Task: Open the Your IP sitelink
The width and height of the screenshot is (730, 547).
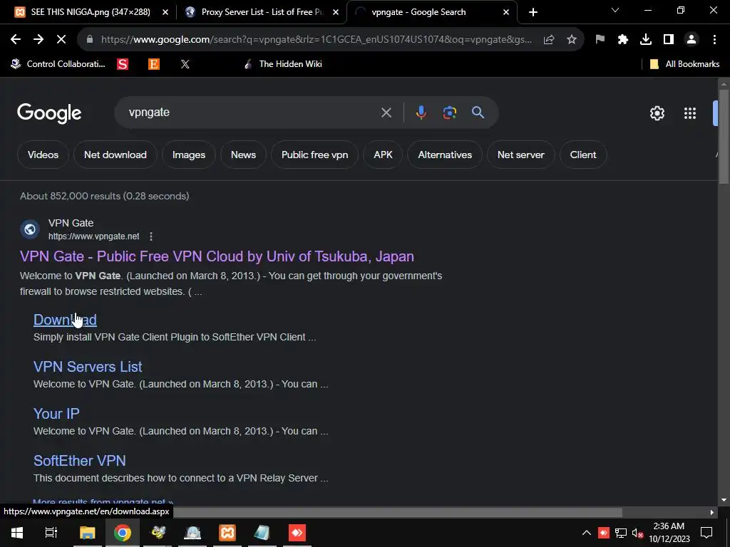Action: [x=56, y=414]
